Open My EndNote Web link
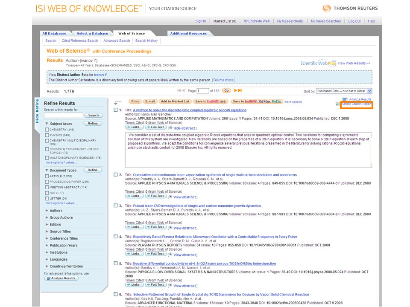Viewport: 410px width, 307px height. (257, 21)
